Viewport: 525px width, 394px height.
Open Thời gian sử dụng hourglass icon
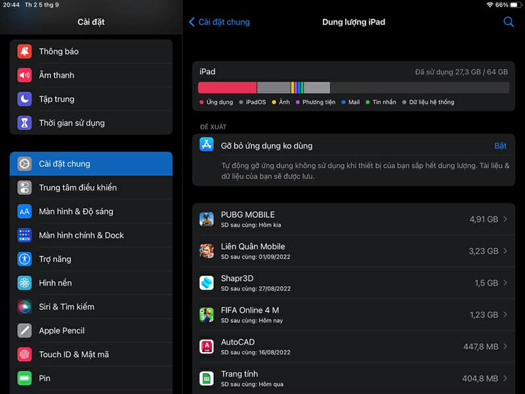click(x=24, y=123)
